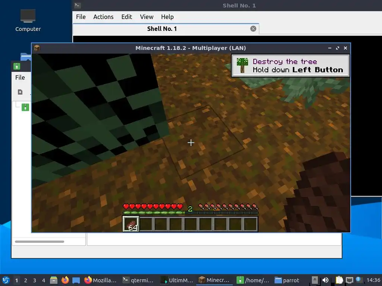
Task: Close the Shell No. 1 tab
Action: click(253, 29)
